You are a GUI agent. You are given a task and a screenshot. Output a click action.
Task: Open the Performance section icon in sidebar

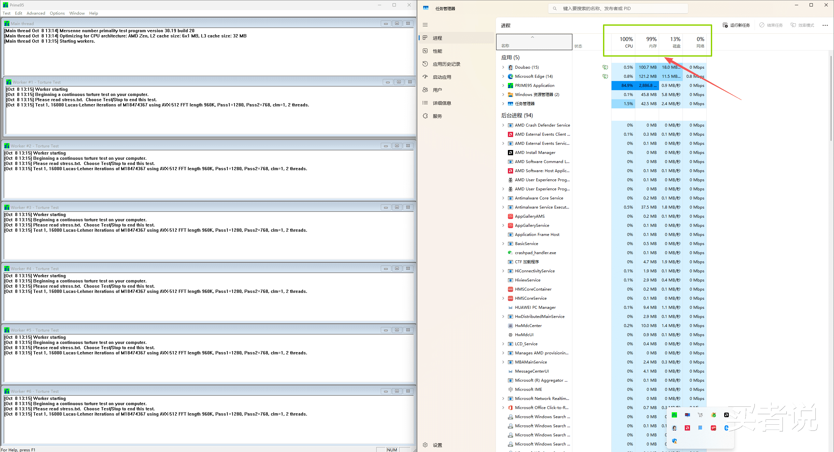tap(425, 51)
